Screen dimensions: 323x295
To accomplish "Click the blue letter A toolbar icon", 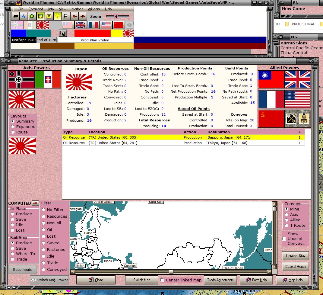I will click(x=24, y=16).
